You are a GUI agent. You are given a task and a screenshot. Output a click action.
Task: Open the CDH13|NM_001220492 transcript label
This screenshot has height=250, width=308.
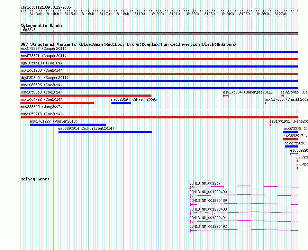[208, 226]
